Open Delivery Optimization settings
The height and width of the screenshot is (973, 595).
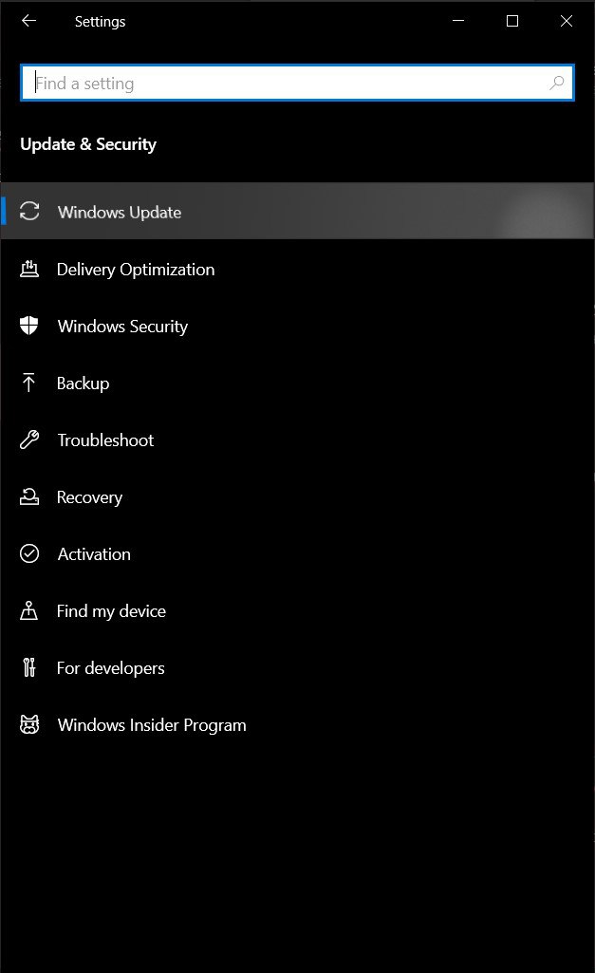(297, 269)
